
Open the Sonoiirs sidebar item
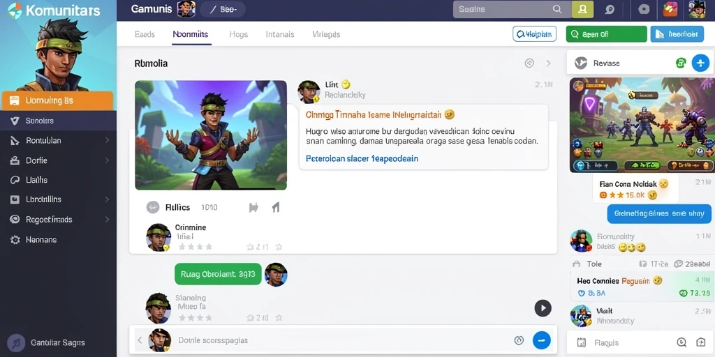pyautogui.click(x=58, y=121)
